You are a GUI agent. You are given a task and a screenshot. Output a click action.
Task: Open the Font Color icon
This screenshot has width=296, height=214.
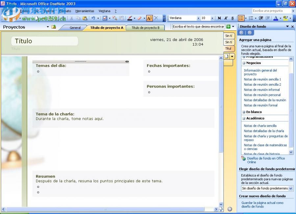[x=275, y=18]
